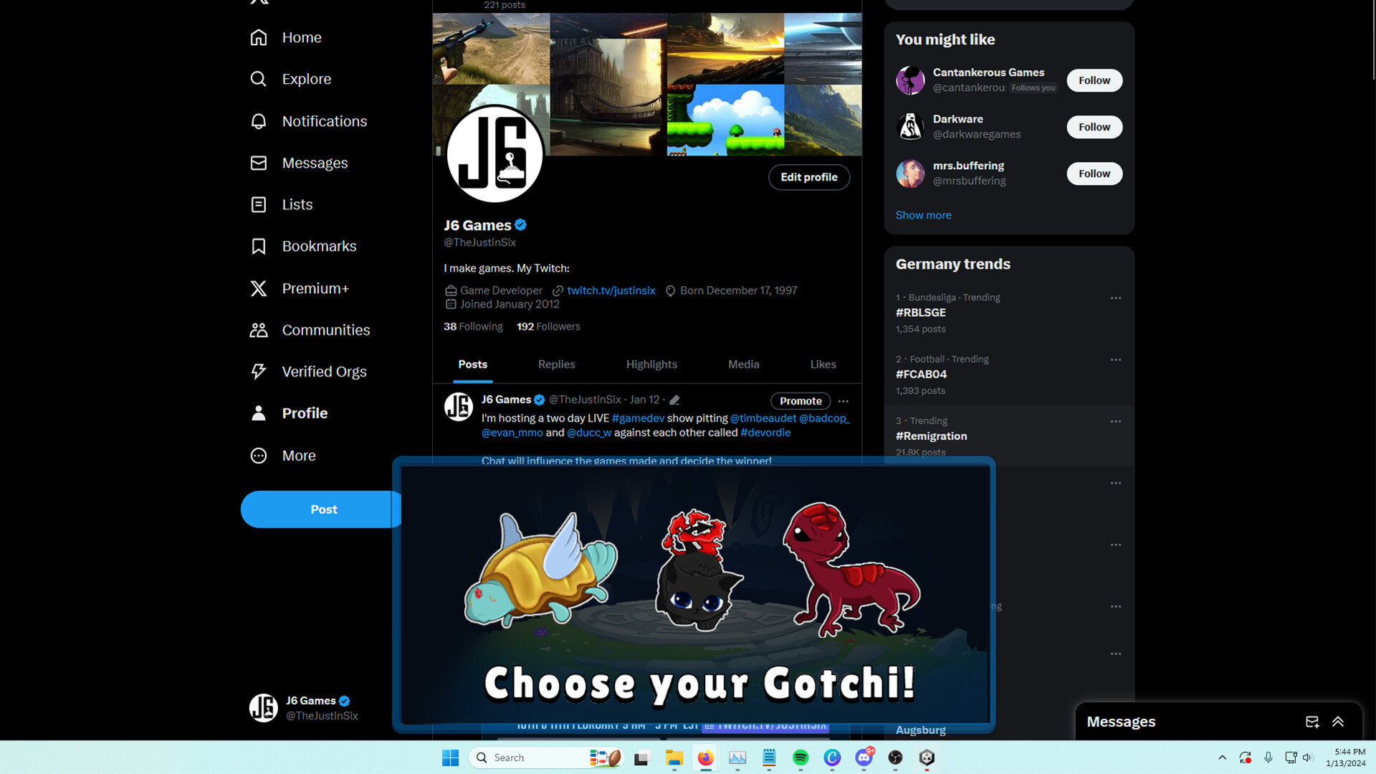Show hidden system tray icons chevron
The height and width of the screenshot is (774, 1376).
click(1222, 758)
